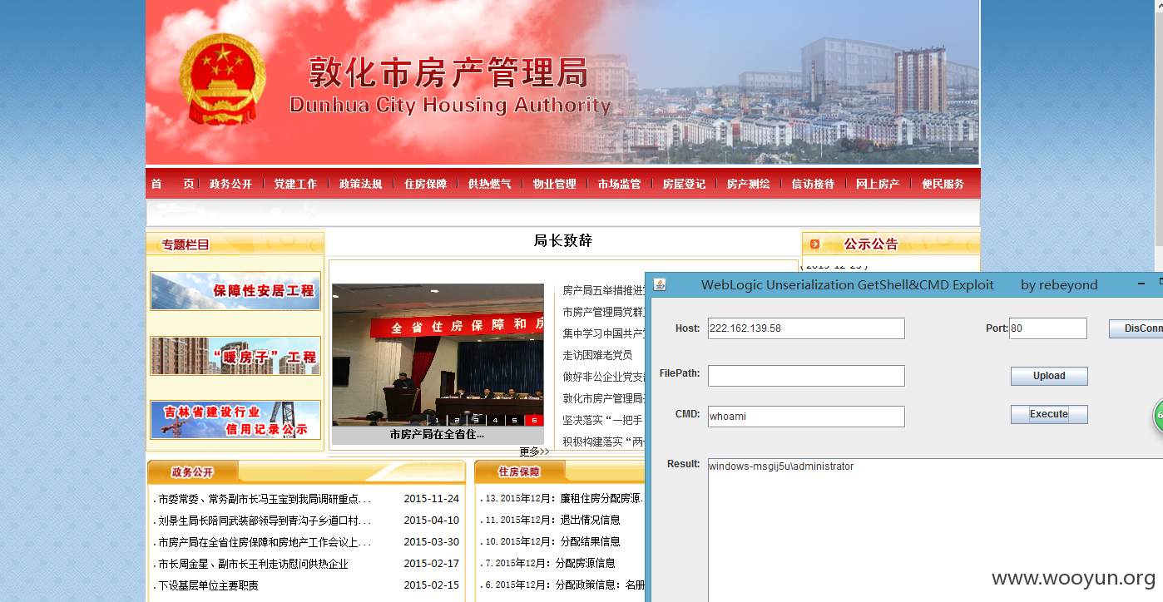Select slide 1 in the photo slideshow

click(437, 420)
